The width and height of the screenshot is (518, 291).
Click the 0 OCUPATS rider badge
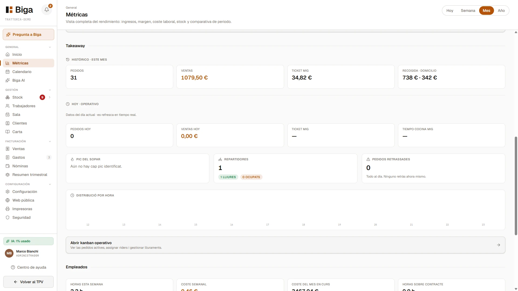point(251,177)
